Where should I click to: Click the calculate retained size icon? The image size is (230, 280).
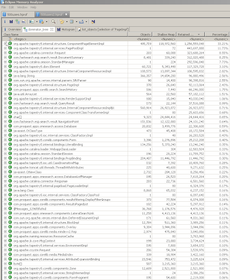tap(72, 22)
